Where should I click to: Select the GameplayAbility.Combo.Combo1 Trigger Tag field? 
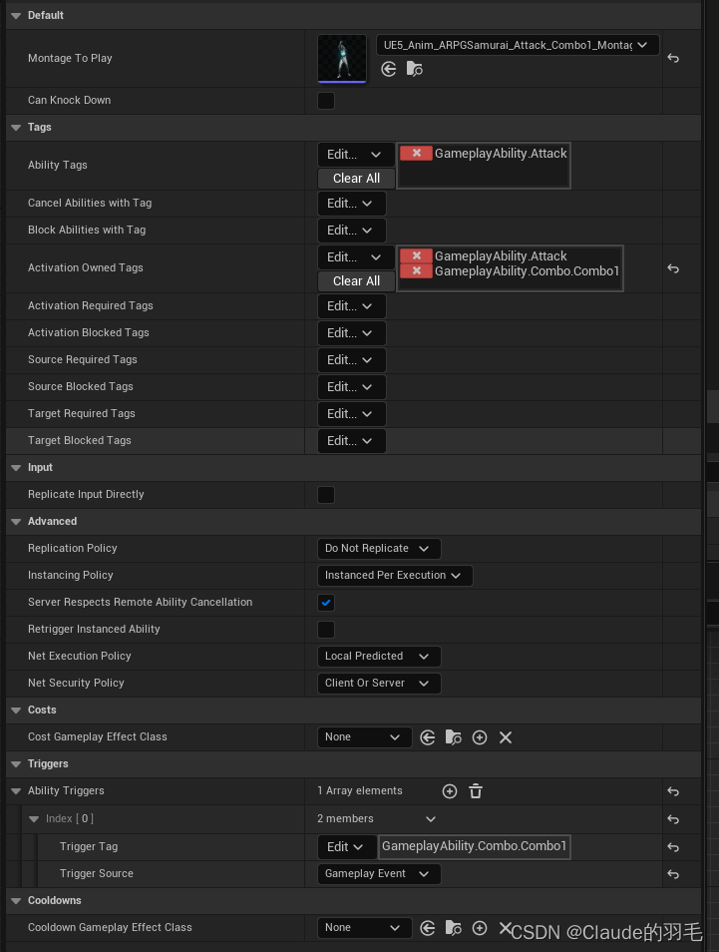pos(475,846)
